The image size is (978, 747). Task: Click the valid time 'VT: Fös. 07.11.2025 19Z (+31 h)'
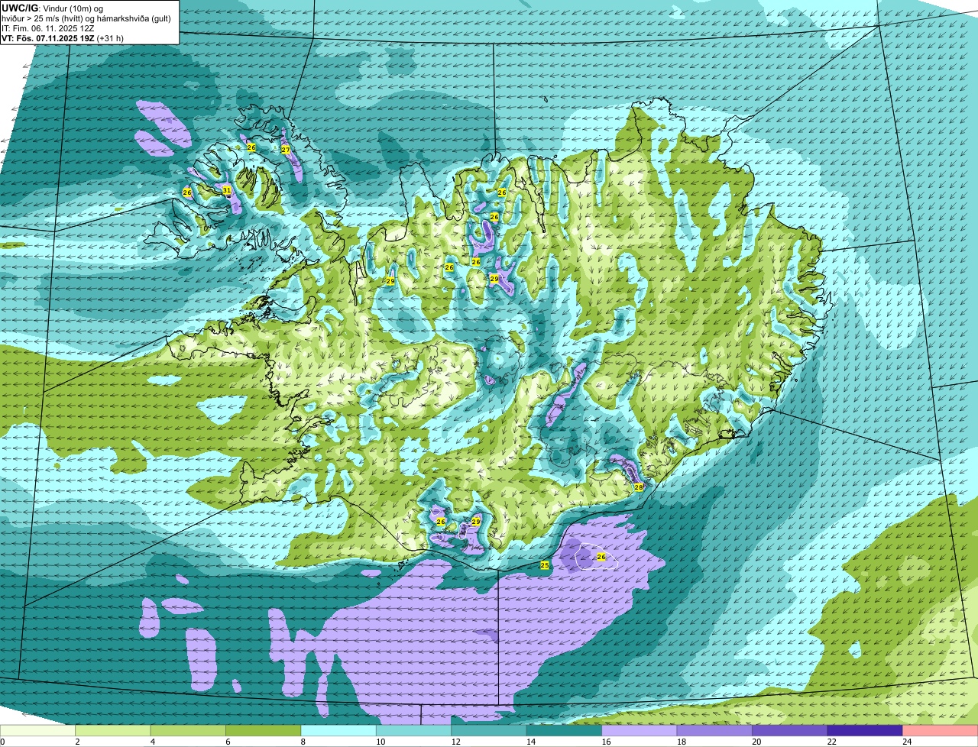[63, 37]
